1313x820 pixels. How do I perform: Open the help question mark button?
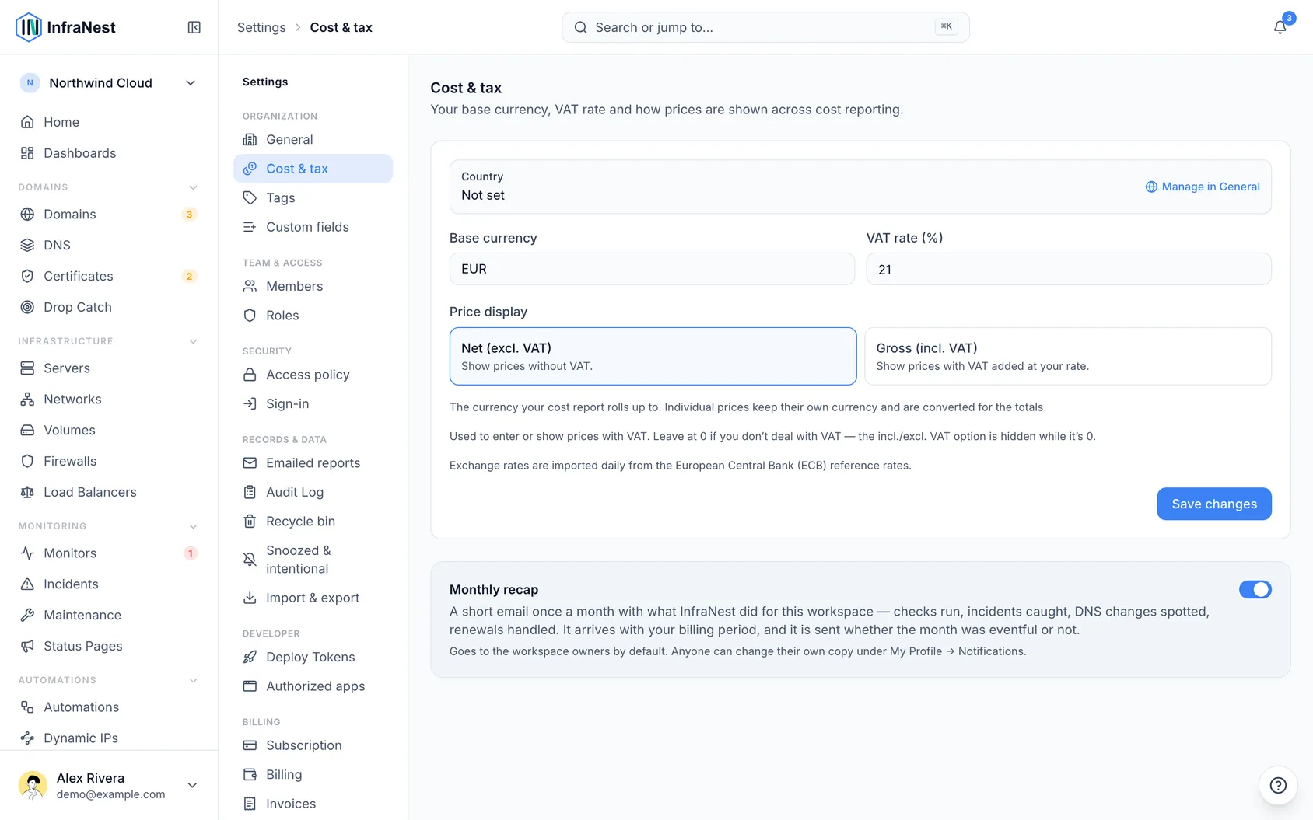pos(1278,785)
